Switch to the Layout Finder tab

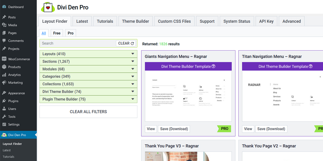[55, 21]
